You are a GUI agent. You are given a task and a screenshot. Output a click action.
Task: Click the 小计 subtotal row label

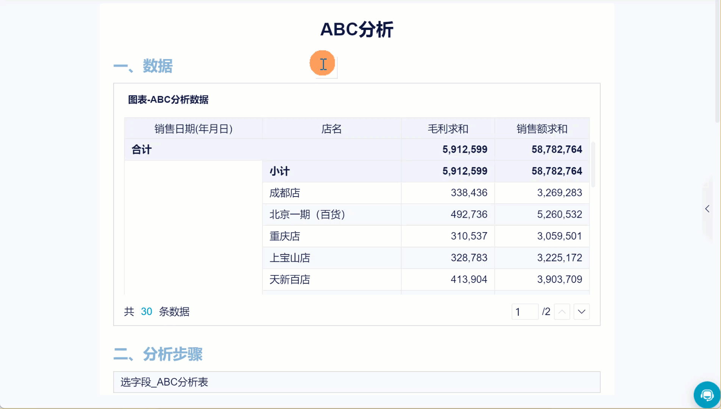pyautogui.click(x=280, y=171)
